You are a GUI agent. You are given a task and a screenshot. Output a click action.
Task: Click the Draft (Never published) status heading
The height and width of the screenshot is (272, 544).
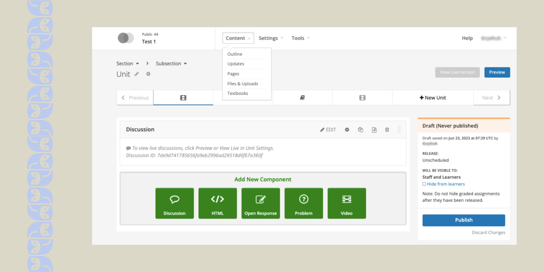tap(450, 126)
